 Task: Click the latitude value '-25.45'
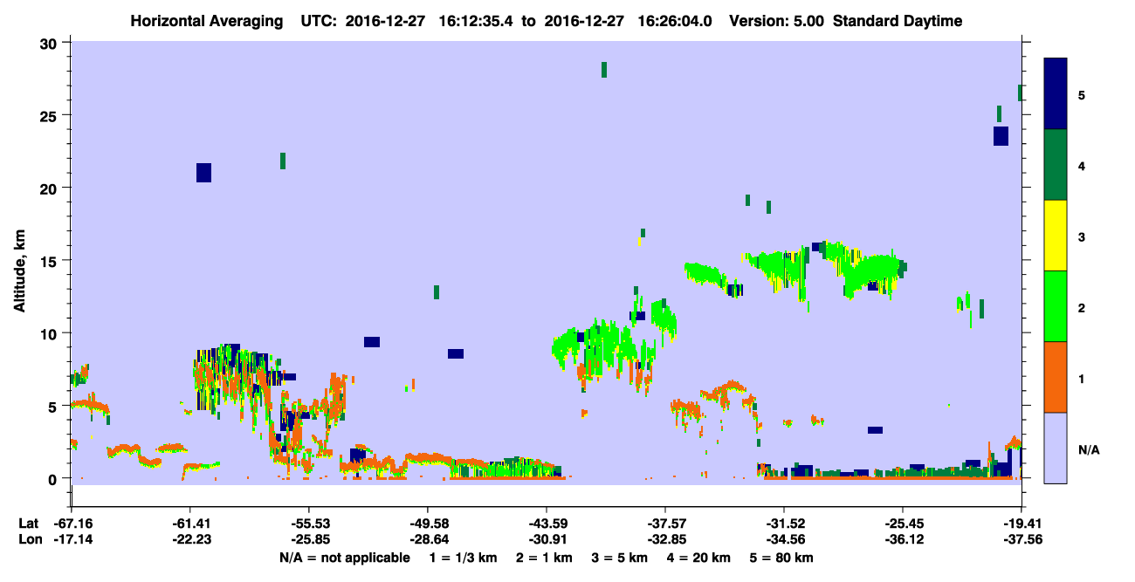coord(903,524)
